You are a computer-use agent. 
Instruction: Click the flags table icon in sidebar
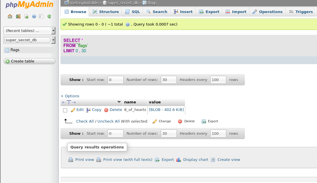pos(7,50)
